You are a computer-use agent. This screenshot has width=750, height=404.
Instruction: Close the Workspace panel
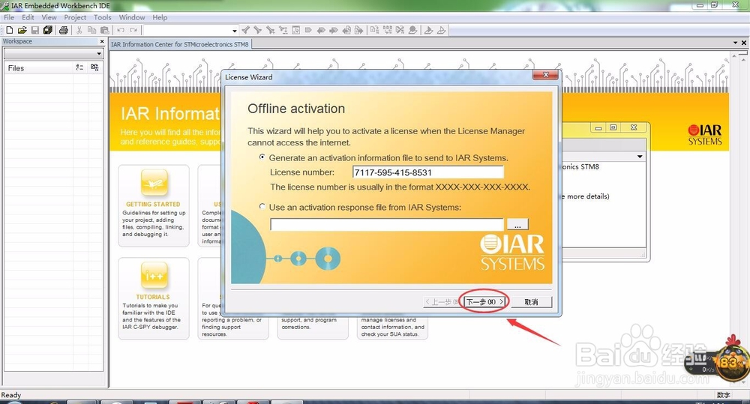pos(102,41)
